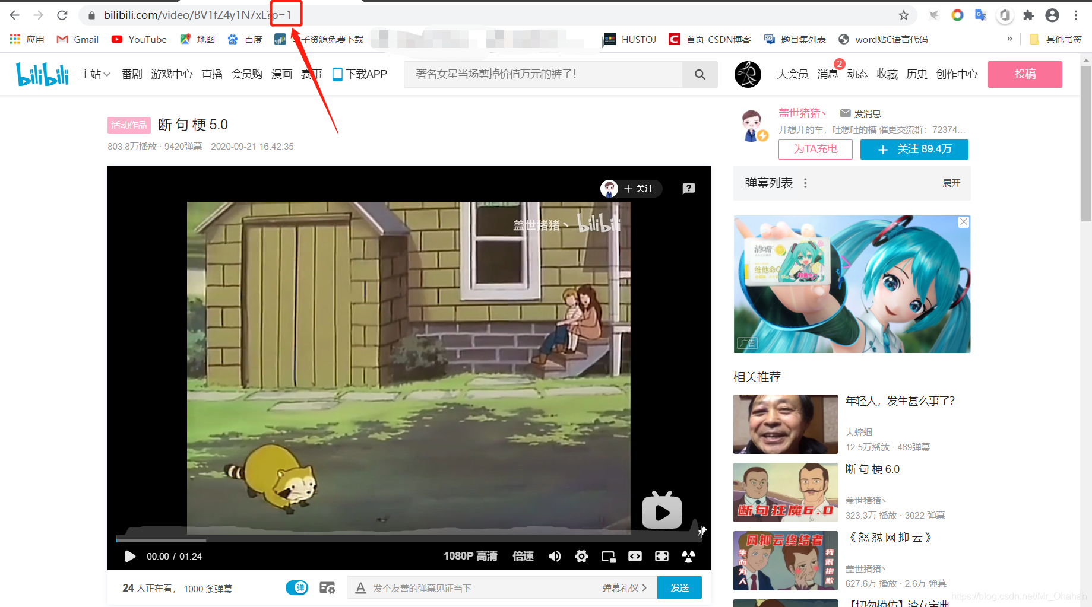Open 收藏 favorites
The width and height of the screenshot is (1092, 607).
(x=887, y=74)
